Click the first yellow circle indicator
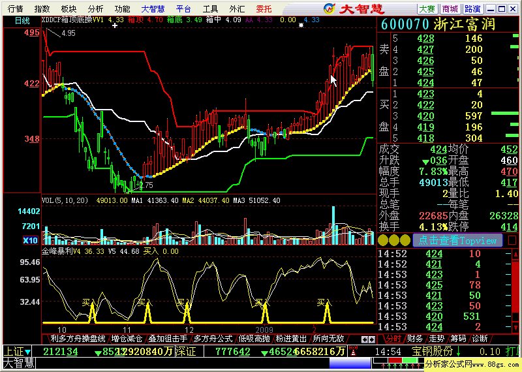This screenshot has height=372, width=522. [x=383, y=240]
